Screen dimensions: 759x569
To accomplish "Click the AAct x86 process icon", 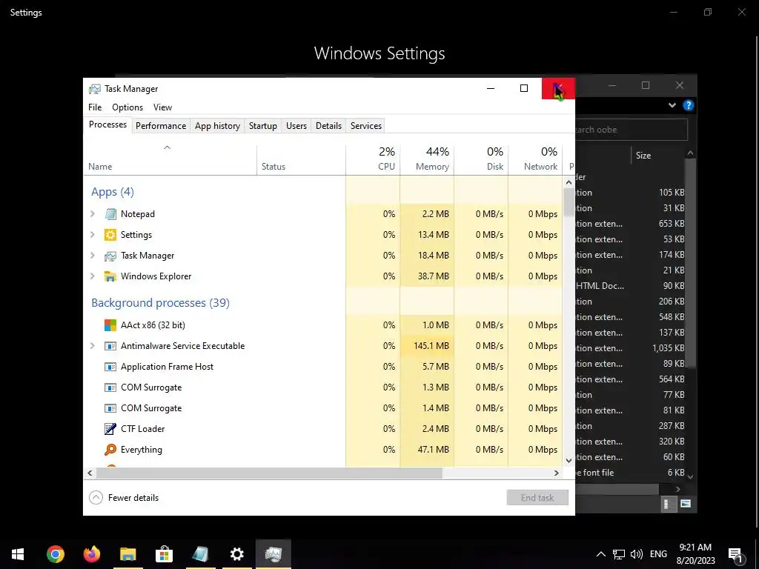I will tap(110, 325).
